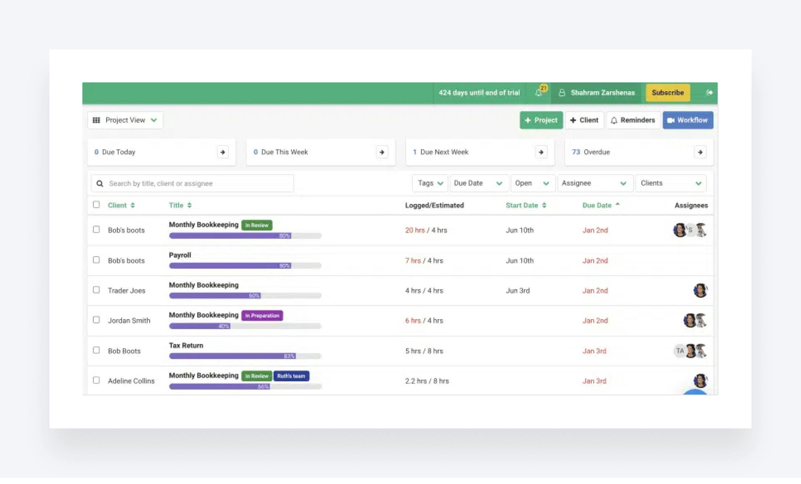Click Due Next Week arrow icon

tap(541, 152)
